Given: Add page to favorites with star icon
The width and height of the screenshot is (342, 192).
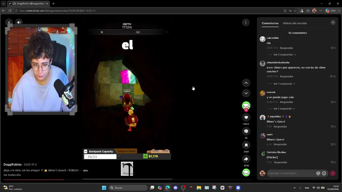Looking at the screenshot, I should 295,11.
